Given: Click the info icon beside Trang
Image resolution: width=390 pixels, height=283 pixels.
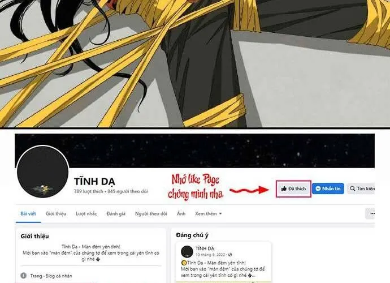Looking at the screenshot, I should click(24, 276).
